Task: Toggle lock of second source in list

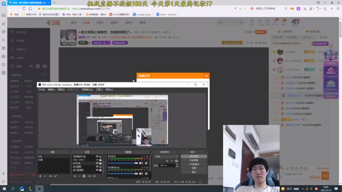Action: click(x=100, y=160)
